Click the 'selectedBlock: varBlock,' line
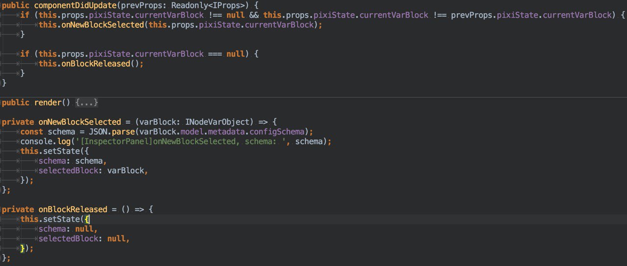627x266 pixels. point(93,171)
